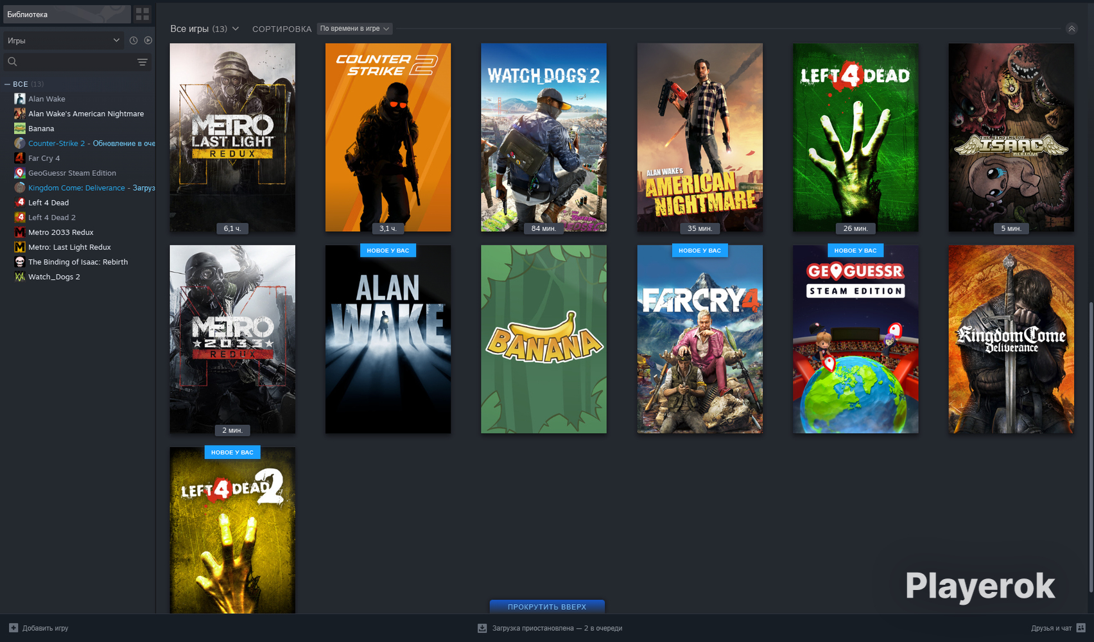The width and height of the screenshot is (1094, 642).
Task: Toggle the ready-to-play filter icon
Action: tap(148, 40)
